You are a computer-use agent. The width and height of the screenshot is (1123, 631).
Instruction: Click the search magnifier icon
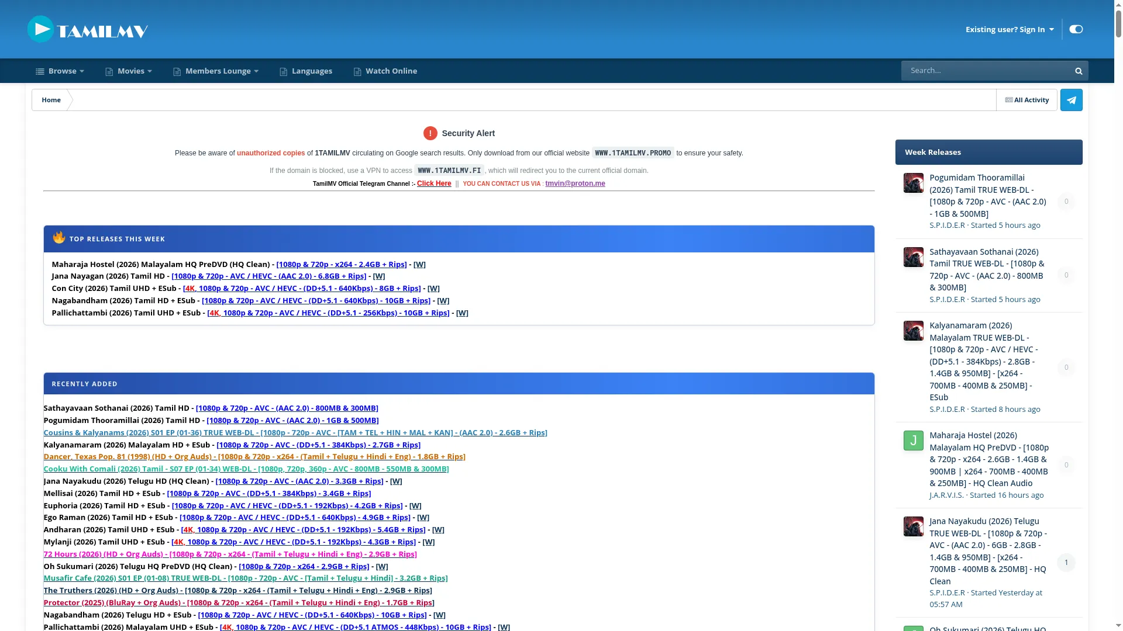[x=1079, y=71]
